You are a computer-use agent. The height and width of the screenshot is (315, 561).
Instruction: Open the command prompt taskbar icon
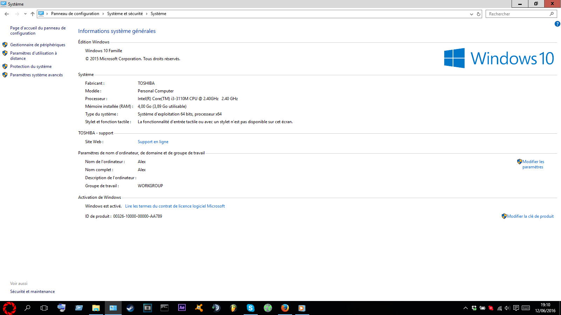coord(164,308)
